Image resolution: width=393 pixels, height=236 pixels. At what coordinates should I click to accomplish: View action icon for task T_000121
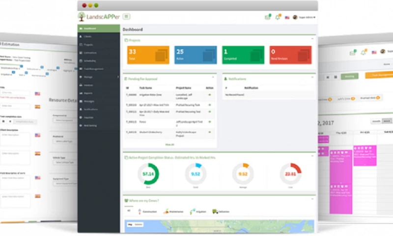click(210, 112)
